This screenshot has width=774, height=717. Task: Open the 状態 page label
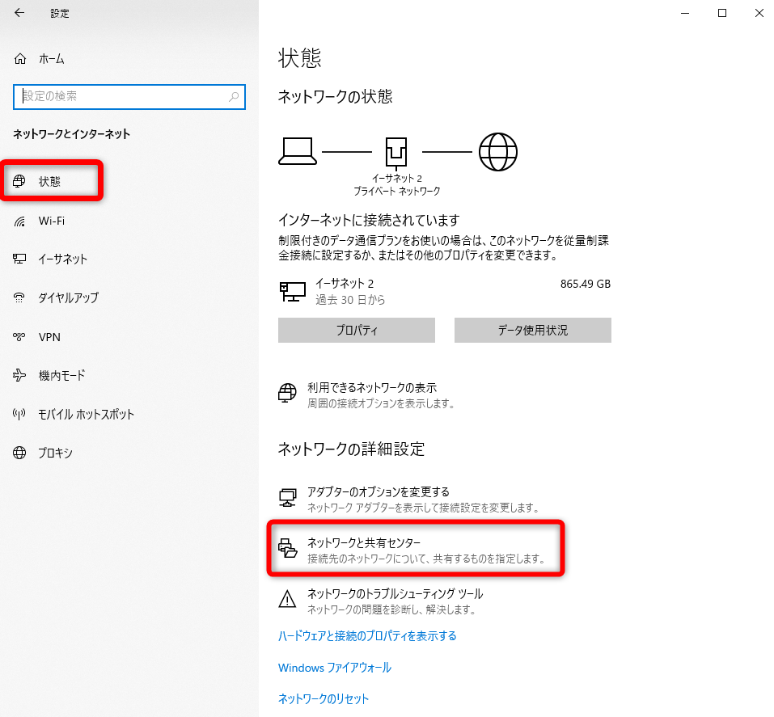click(x=49, y=182)
